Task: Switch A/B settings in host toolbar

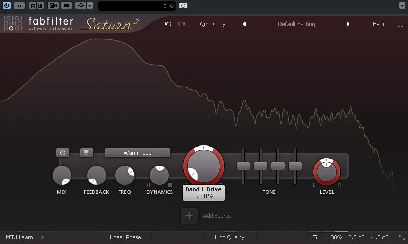Action: (x=54, y=5)
